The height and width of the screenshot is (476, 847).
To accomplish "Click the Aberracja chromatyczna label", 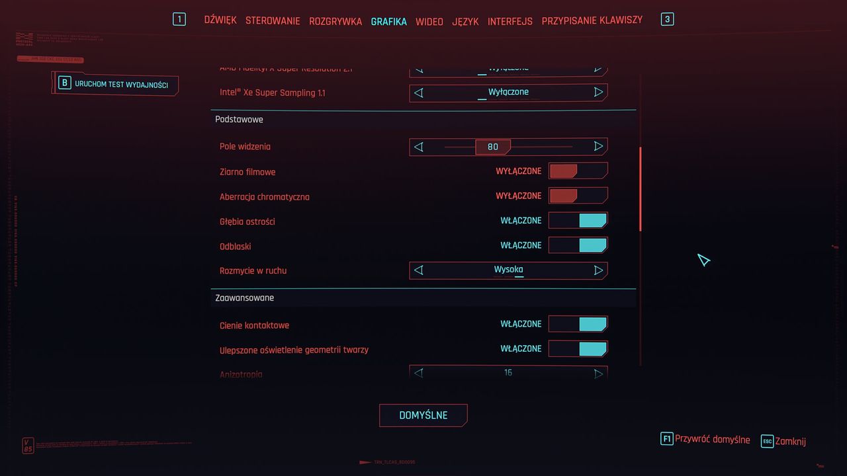I will tap(264, 196).
